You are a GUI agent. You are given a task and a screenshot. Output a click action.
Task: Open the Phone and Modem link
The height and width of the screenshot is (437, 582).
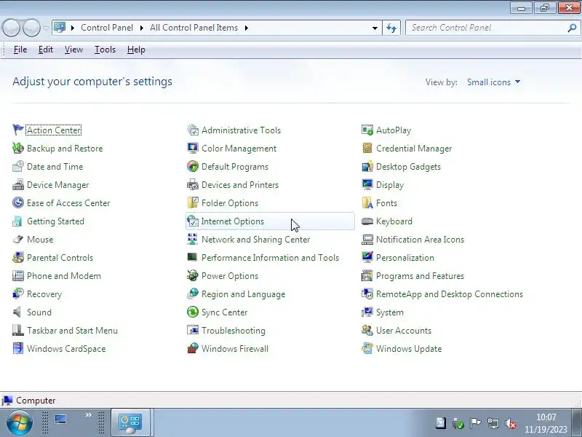tap(64, 276)
